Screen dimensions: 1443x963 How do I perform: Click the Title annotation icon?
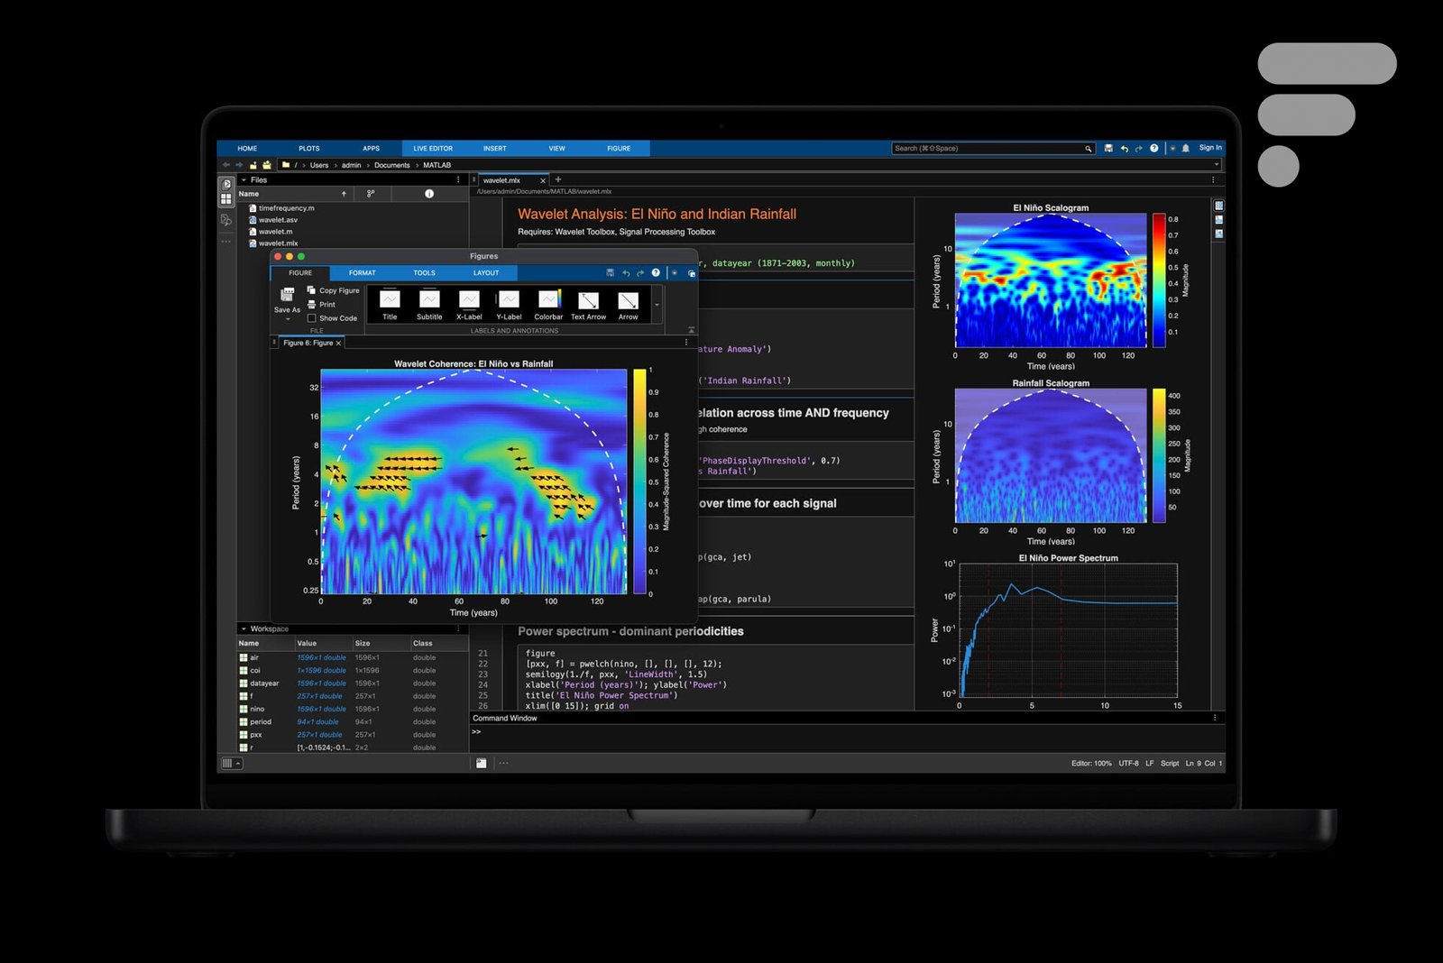[x=390, y=301]
